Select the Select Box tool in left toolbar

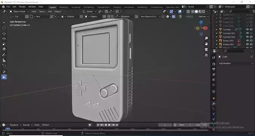pyautogui.click(x=4, y=23)
